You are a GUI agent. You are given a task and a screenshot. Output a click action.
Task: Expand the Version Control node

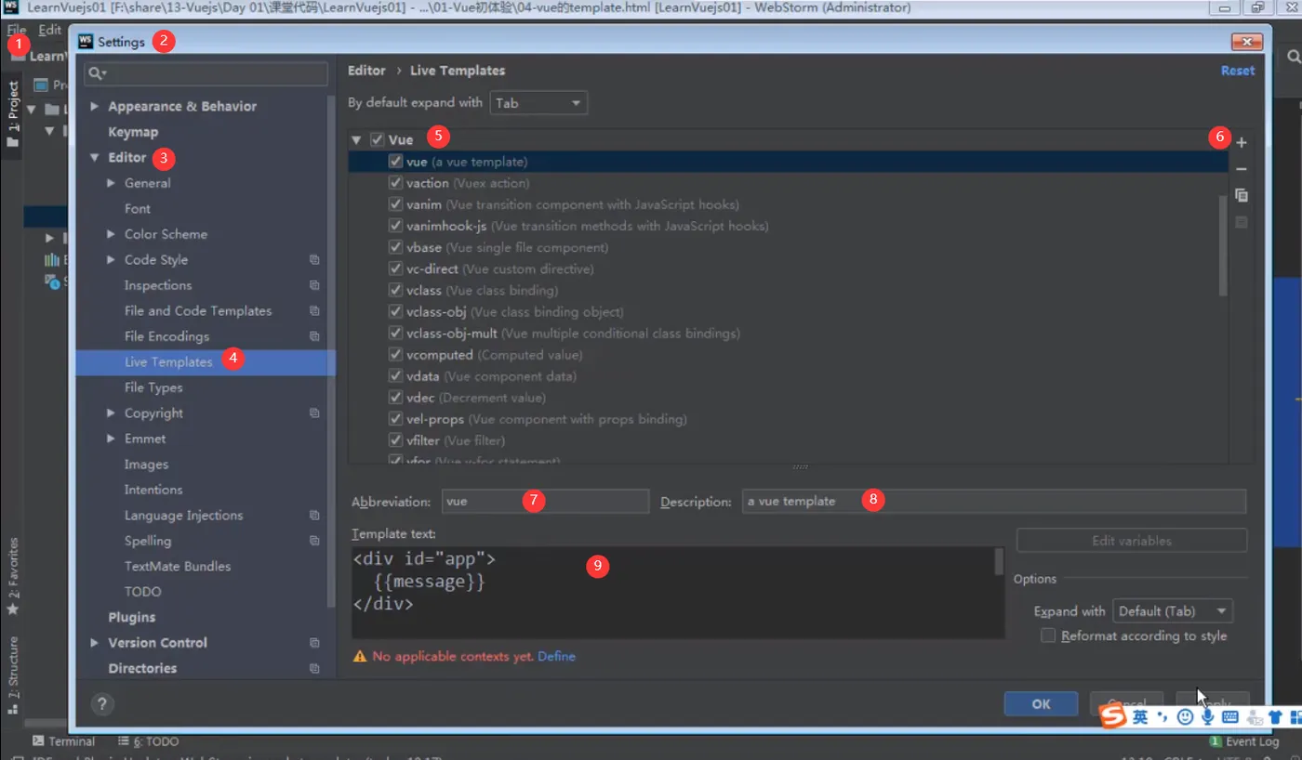(94, 643)
